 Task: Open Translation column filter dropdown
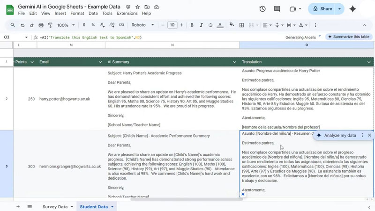368,62
